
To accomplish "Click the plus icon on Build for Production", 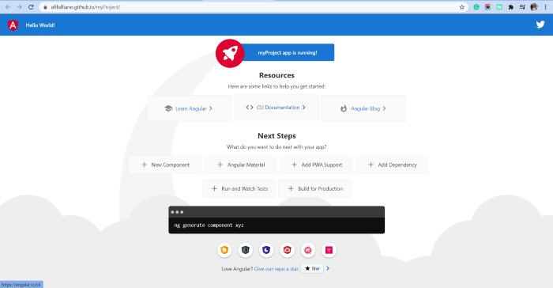I will tap(291, 188).
